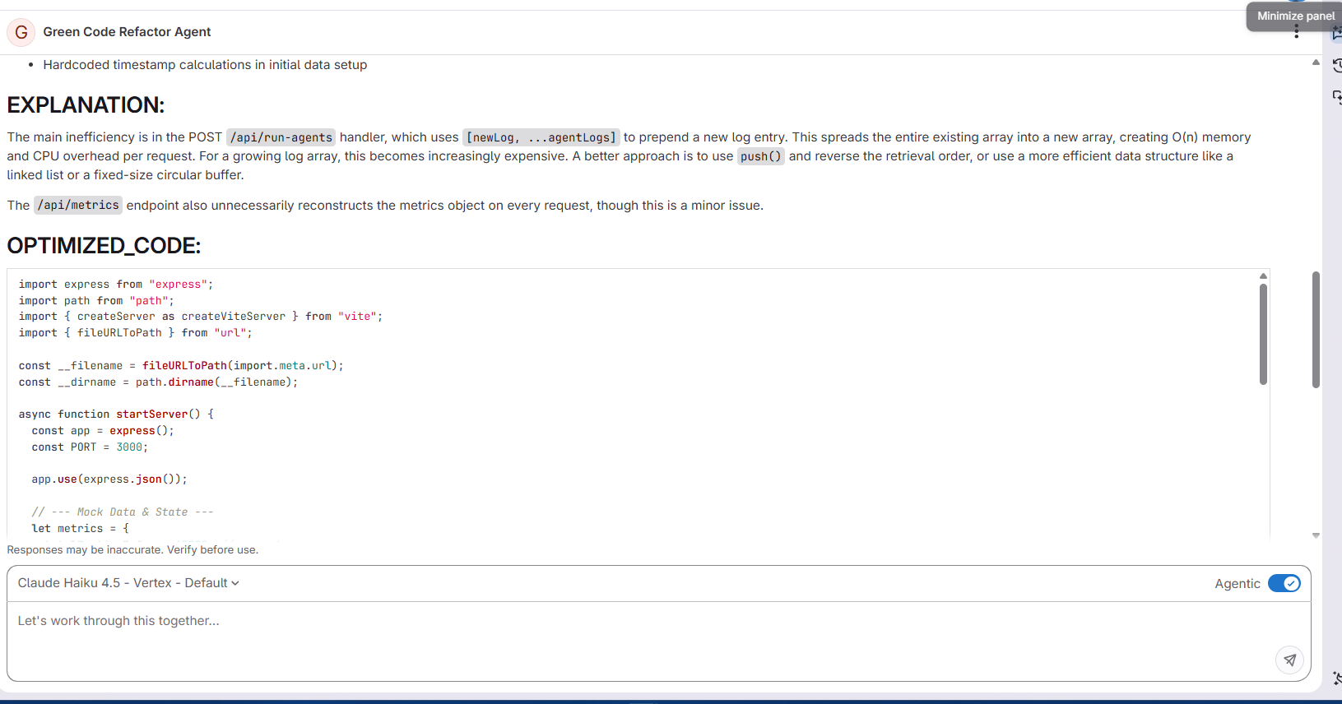Click the Mock Data & State comment
Screen dimensions: 1342x704
(x=123, y=512)
